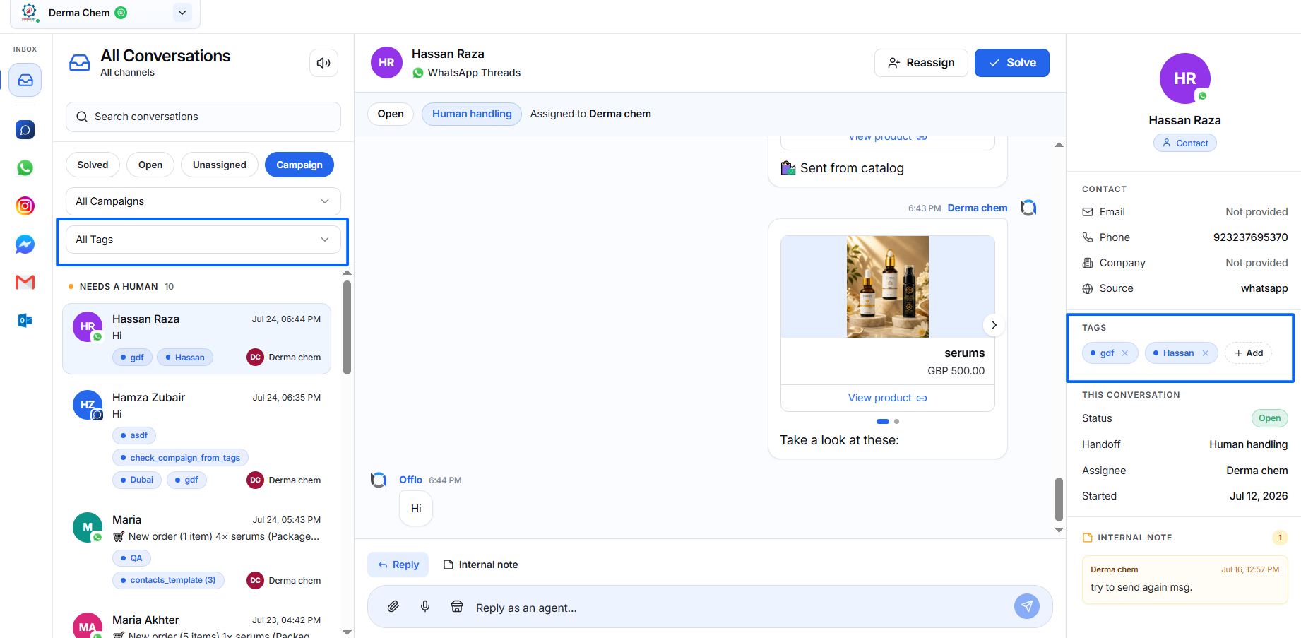This screenshot has width=1301, height=638.
Task: Open the Hamza Zubair conversation
Action: coord(196,438)
